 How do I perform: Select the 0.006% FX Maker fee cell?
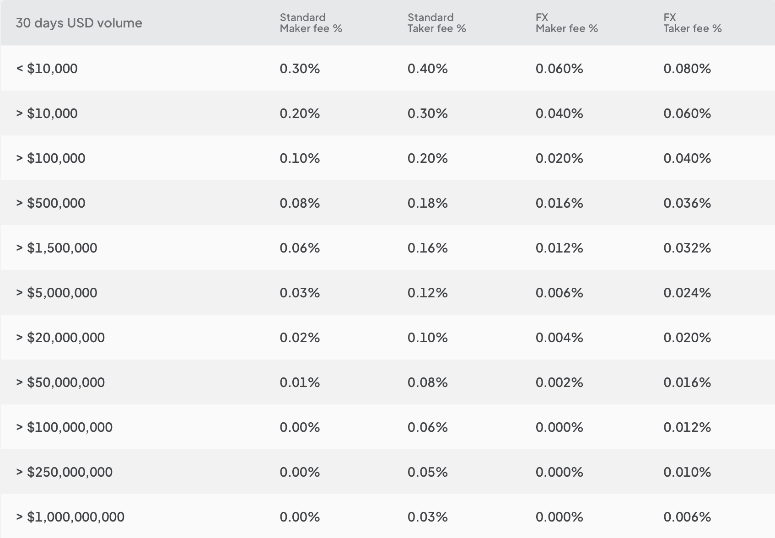(559, 293)
